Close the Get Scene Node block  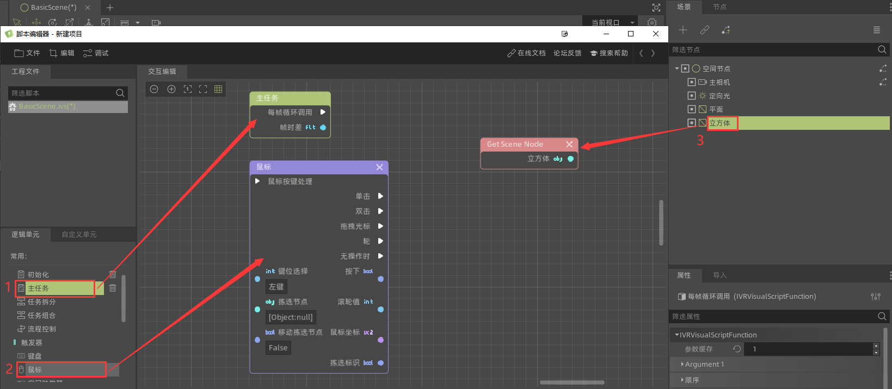[x=569, y=144]
